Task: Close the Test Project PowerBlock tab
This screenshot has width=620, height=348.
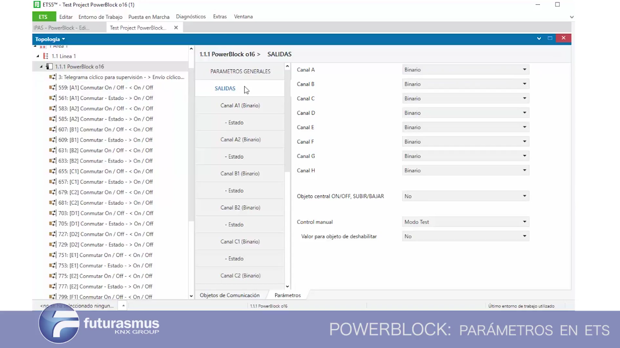Action: click(176, 28)
